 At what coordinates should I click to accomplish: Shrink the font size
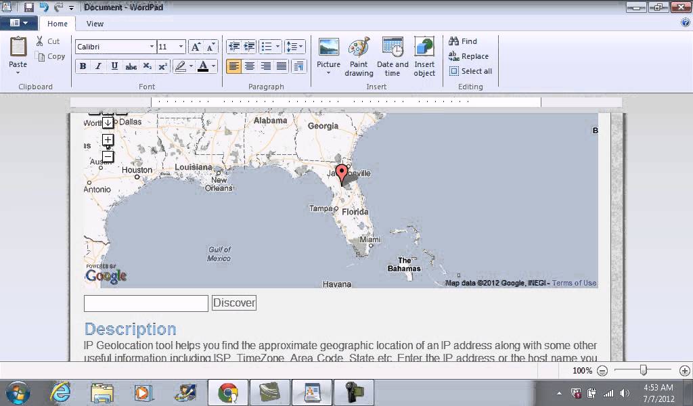(x=211, y=47)
